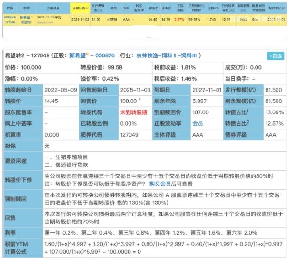
Task: Click the 转股价下修 label cell
Action: [x=23, y=180]
